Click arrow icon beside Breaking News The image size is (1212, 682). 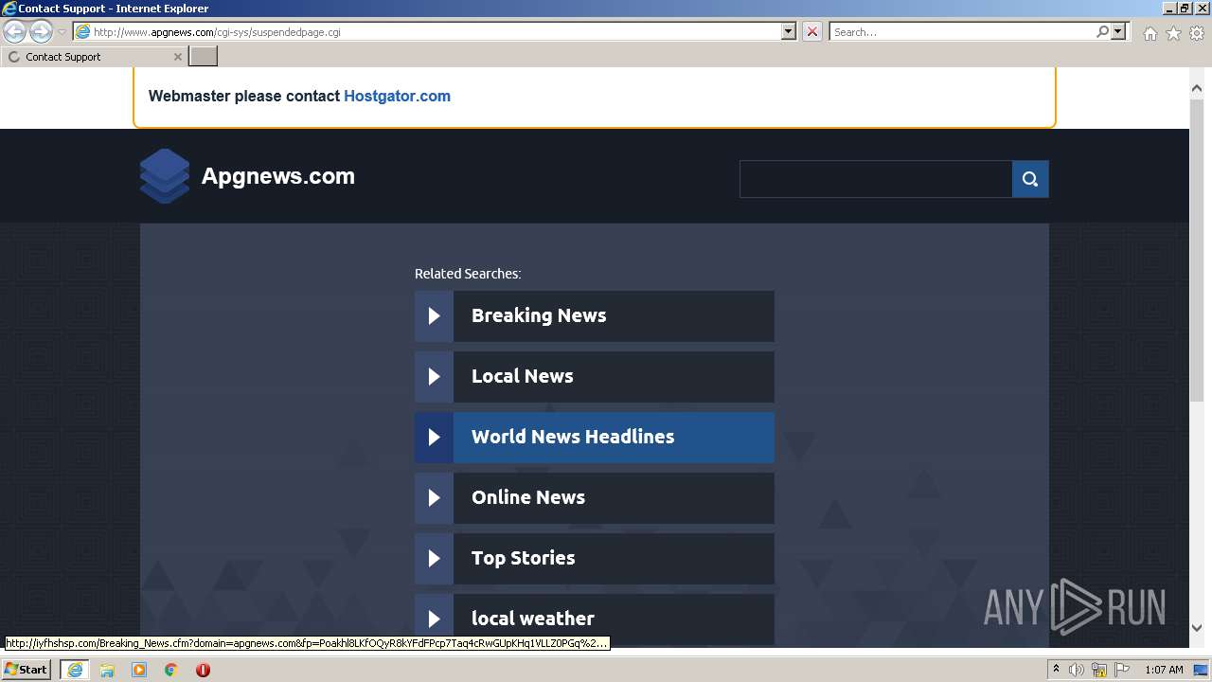coord(434,316)
